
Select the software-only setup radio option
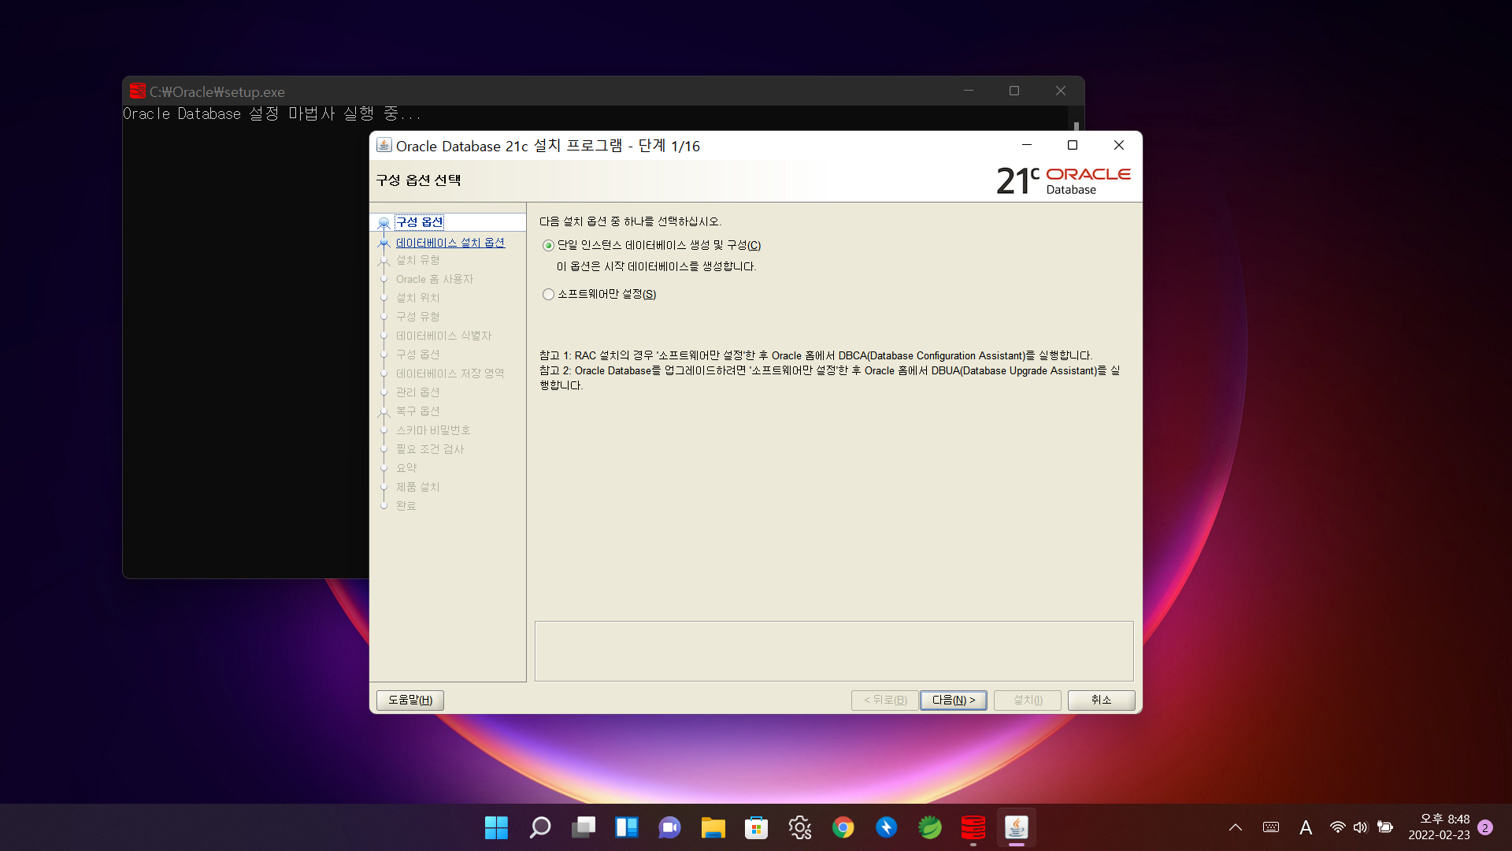coord(548,294)
